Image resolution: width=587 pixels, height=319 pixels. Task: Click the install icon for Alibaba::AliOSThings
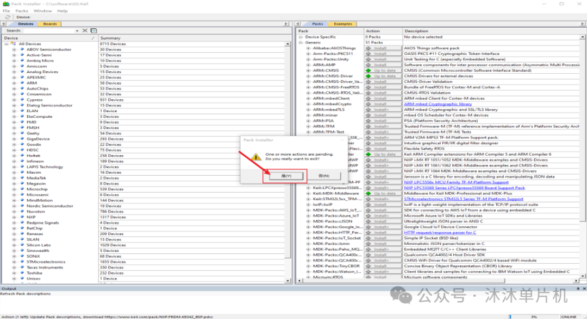(369, 48)
